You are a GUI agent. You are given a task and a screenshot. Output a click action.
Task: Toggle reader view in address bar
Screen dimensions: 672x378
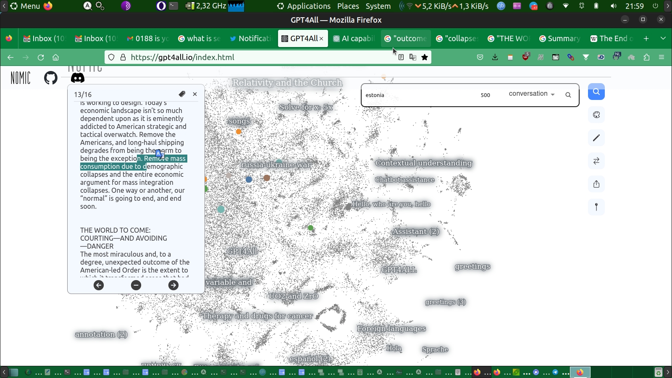point(401,57)
